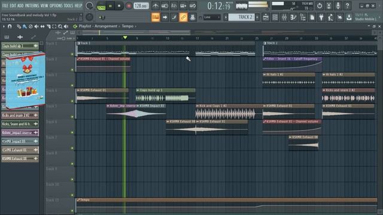The height and width of the screenshot is (215, 383).
Task: Select the slip tool icon
Action: (x=42, y=26)
